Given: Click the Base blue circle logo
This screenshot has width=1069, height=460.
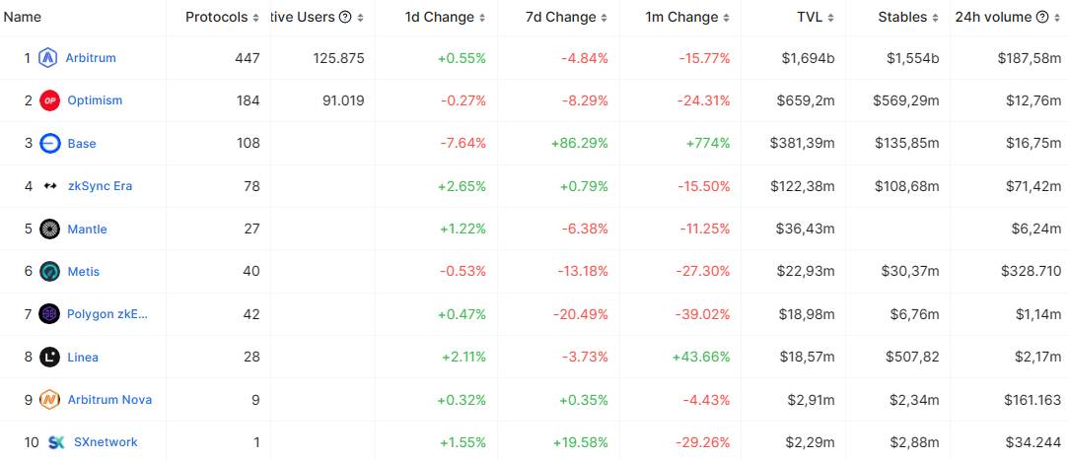Looking at the screenshot, I should tap(49, 144).
